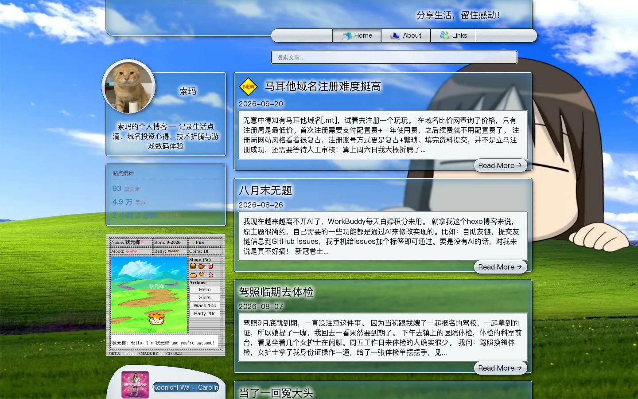Open post title 当了一回冤大头
This screenshot has height=399, width=638.
tap(276, 393)
